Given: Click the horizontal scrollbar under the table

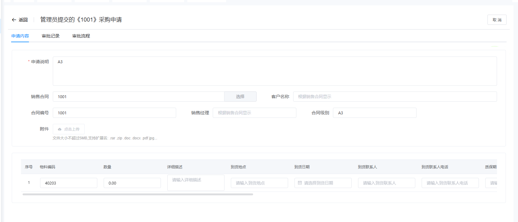Looking at the screenshot, I should [x=138, y=194].
